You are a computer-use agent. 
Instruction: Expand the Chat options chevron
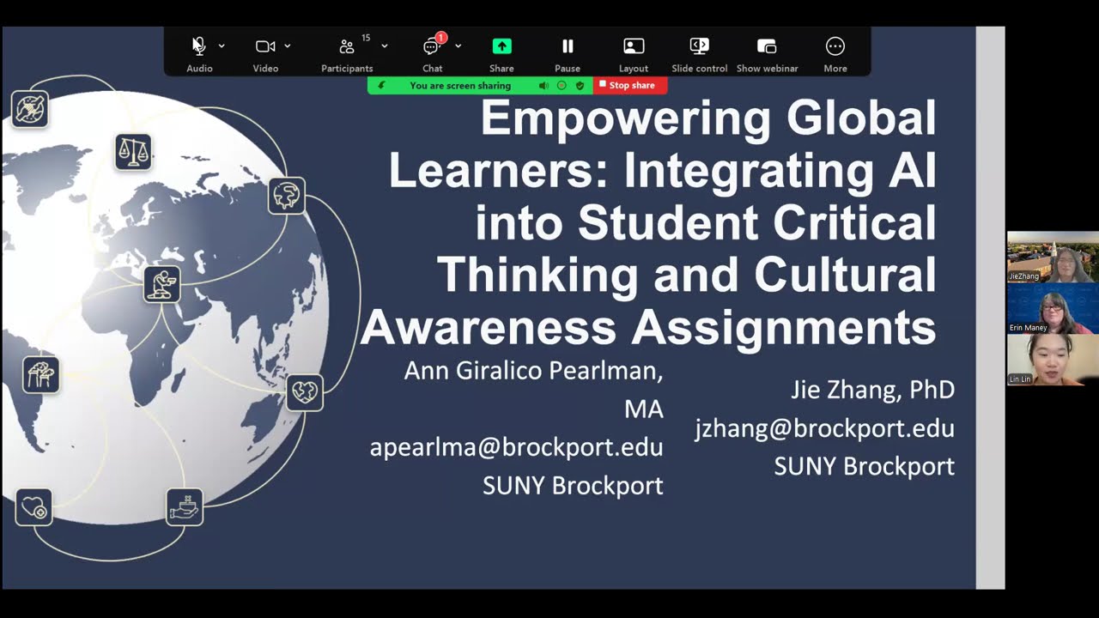[x=458, y=46]
